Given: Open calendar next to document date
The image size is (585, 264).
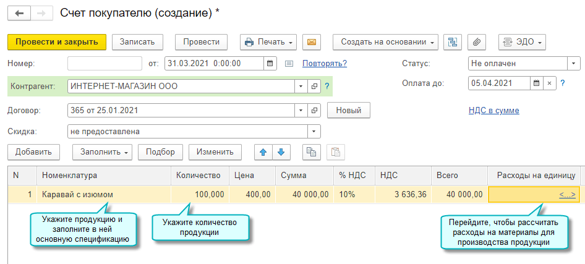Looking at the screenshot, I should coord(270,63).
